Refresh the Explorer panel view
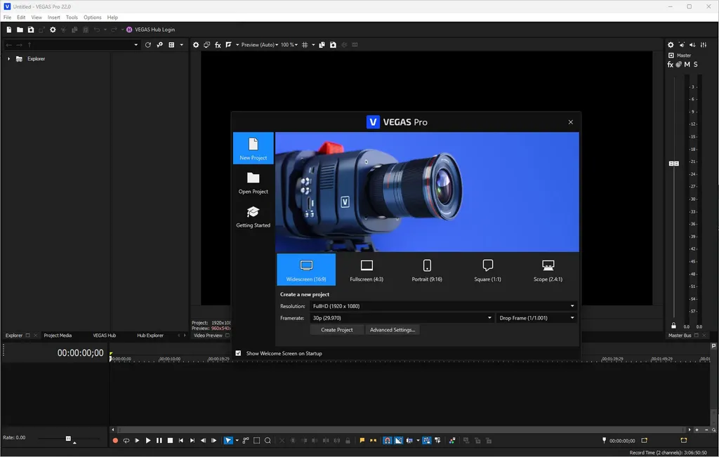This screenshot has height=457, width=719. pyautogui.click(x=147, y=45)
